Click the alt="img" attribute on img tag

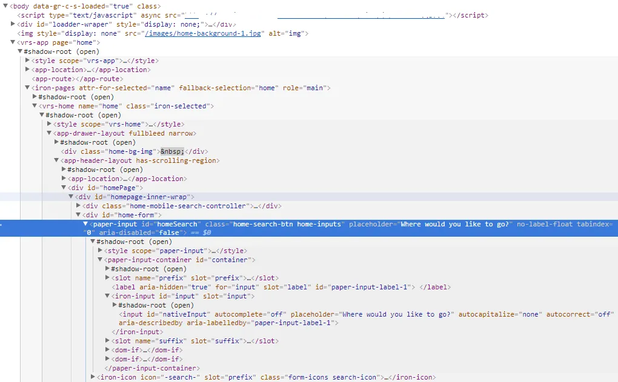tap(286, 33)
